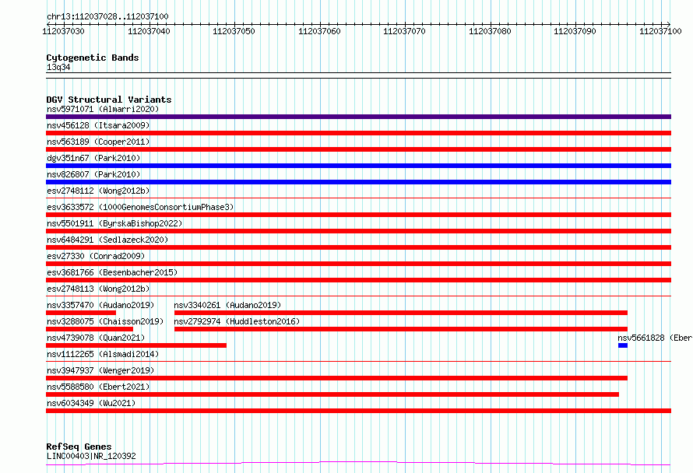
Task: Click the red bar under nsv2792974
Action: [x=401, y=329]
